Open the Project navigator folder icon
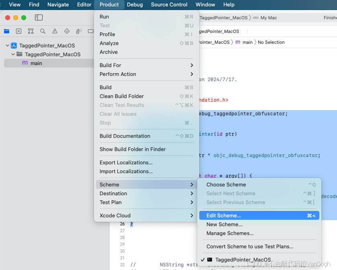The image size is (337, 270). point(7,31)
